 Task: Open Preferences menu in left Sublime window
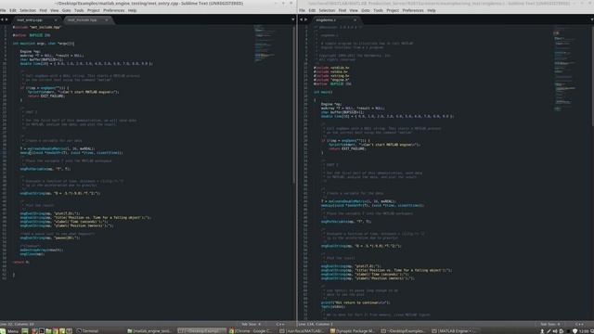tap(113, 10)
